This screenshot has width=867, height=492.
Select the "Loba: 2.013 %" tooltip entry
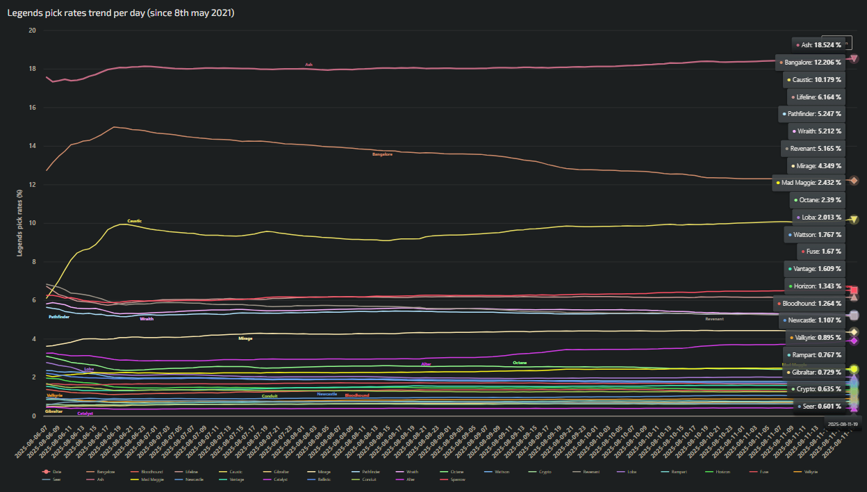click(819, 217)
